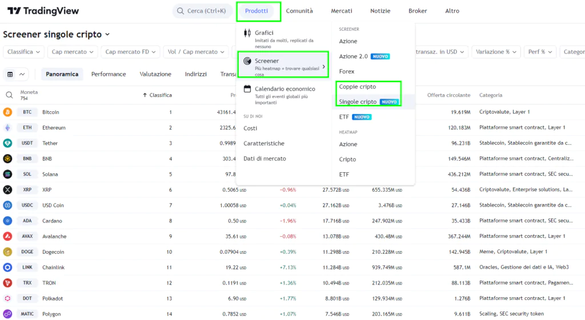This screenshot has height=320, width=585.
Task: Open the Perf % filter dropdown
Action: pos(540,52)
